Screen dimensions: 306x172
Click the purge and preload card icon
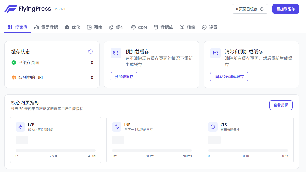pos(215,53)
